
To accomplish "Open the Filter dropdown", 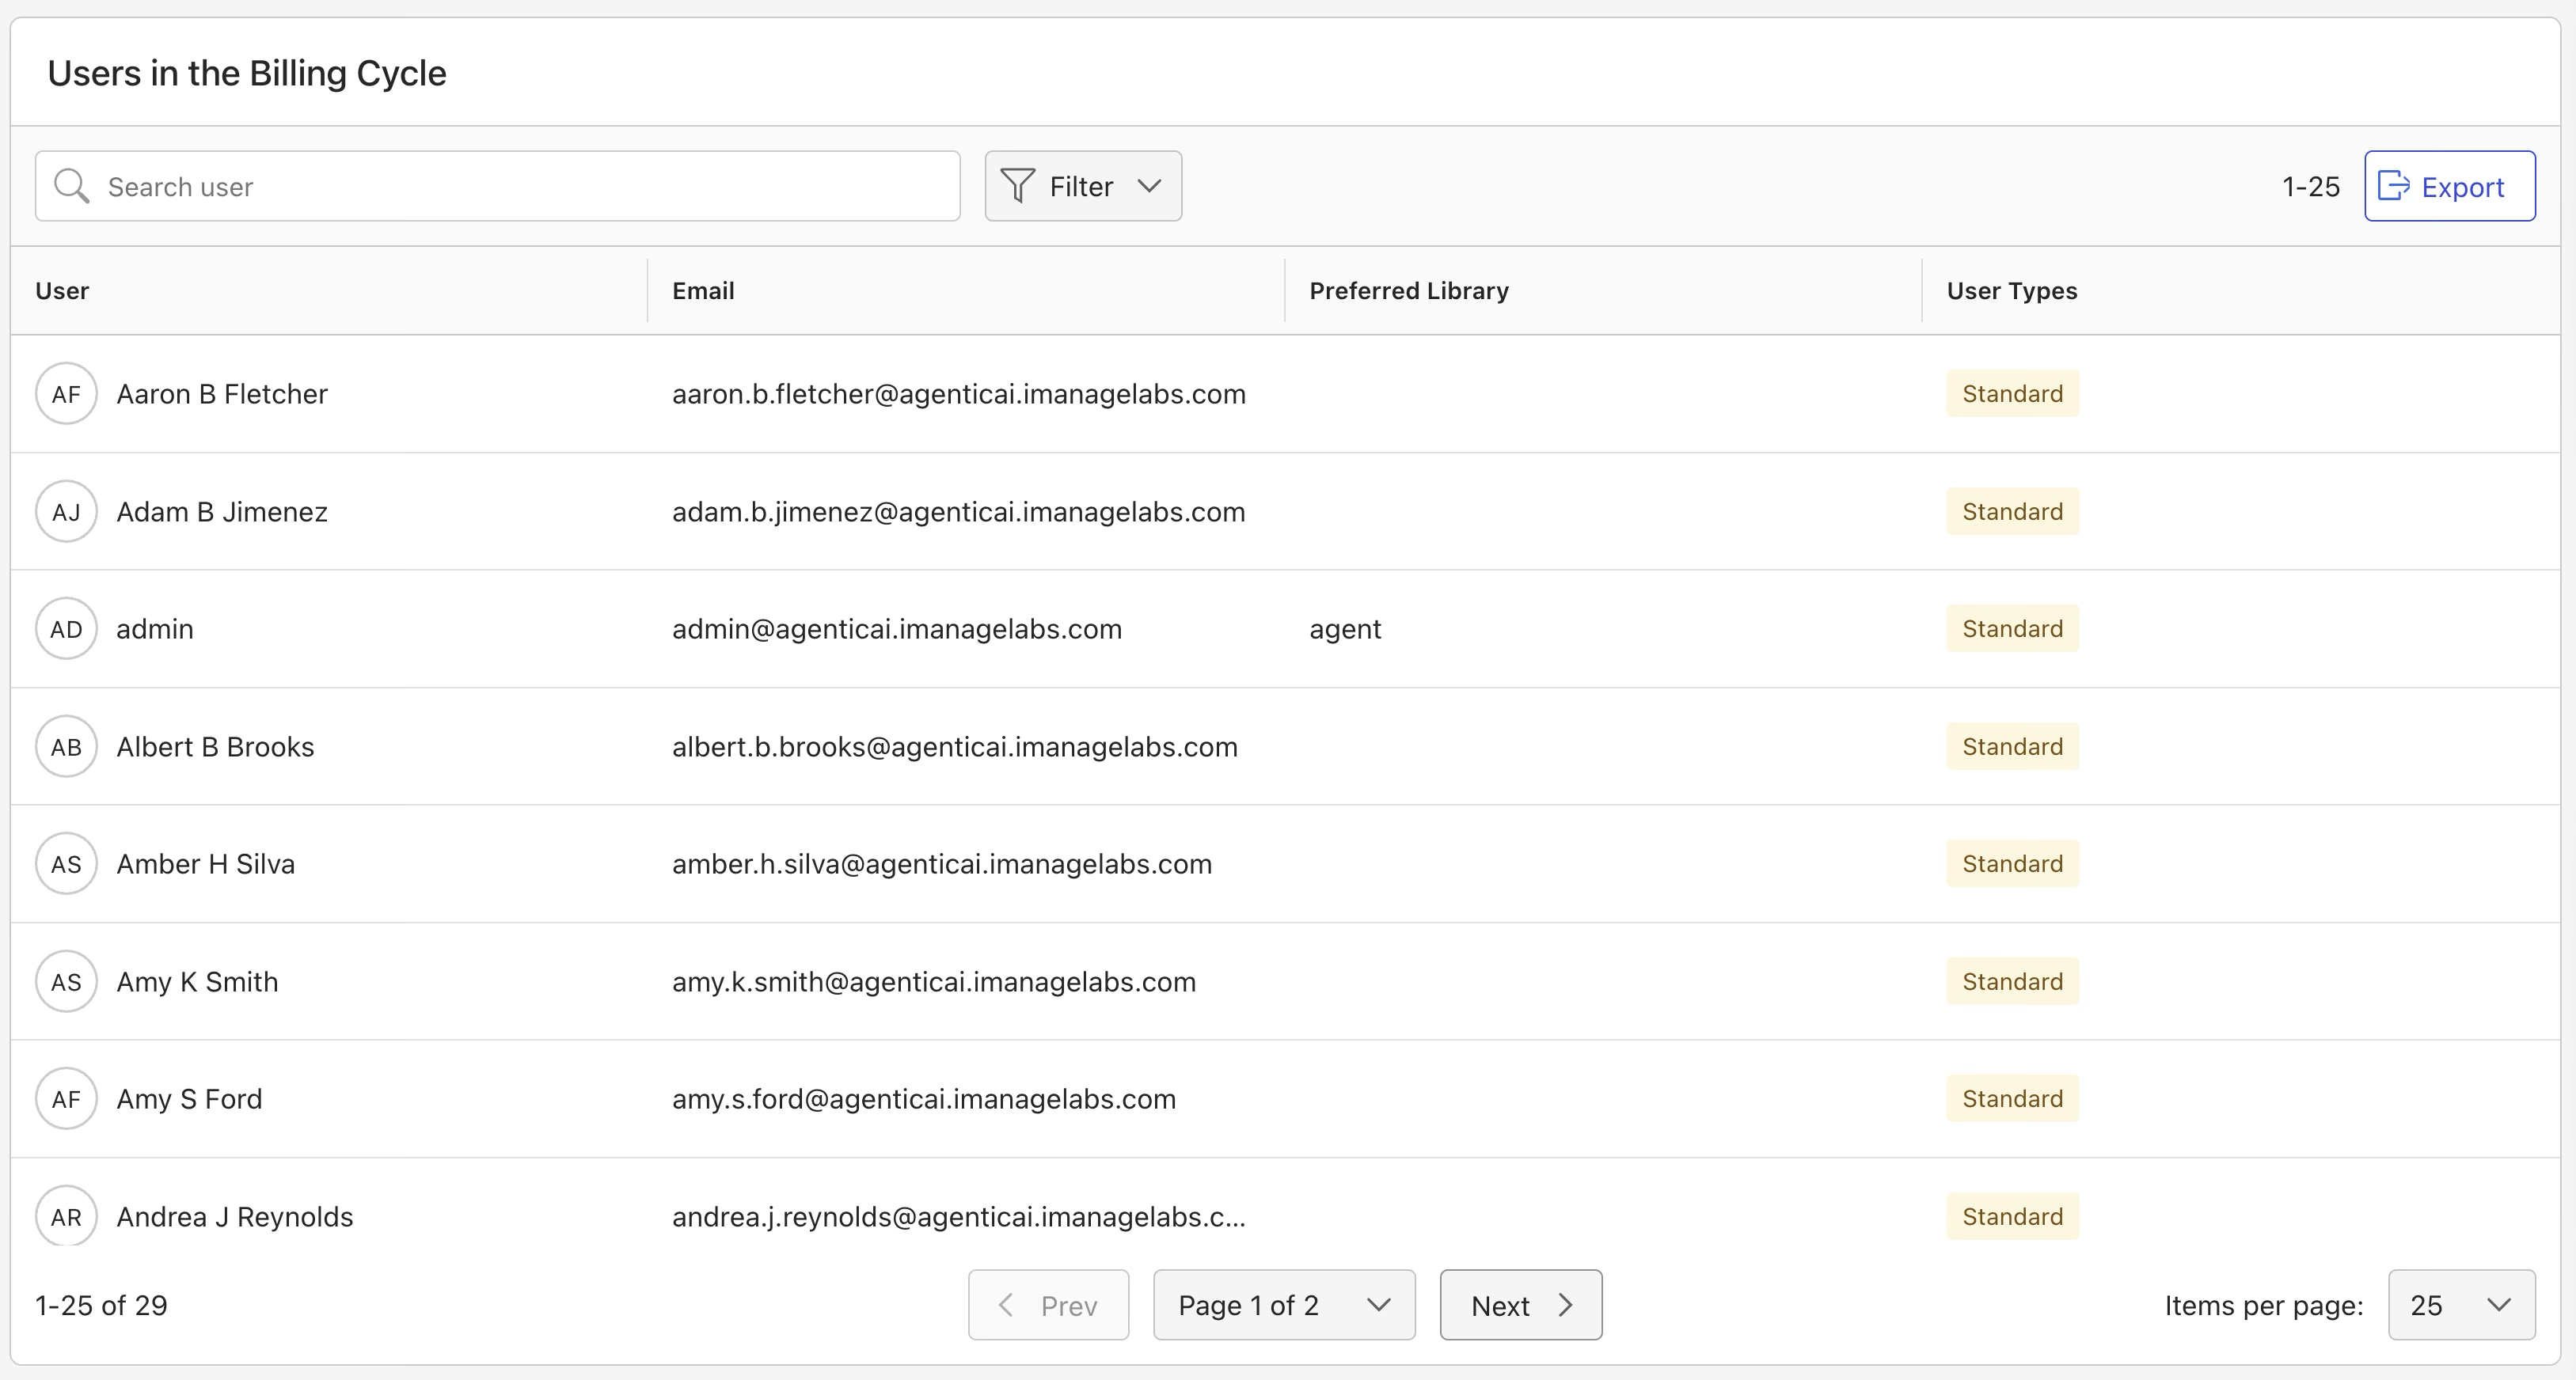I will point(1083,186).
